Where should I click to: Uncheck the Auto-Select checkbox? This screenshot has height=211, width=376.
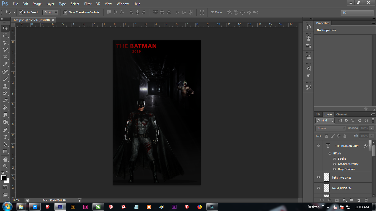pyautogui.click(x=21, y=12)
